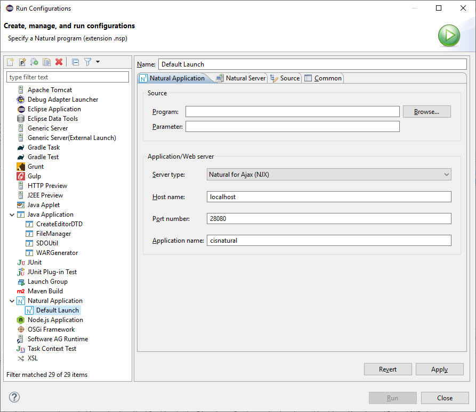This screenshot has width=476, height=412.
Task: Duplicate the selected launch configuration
Action: pos(46,62)
